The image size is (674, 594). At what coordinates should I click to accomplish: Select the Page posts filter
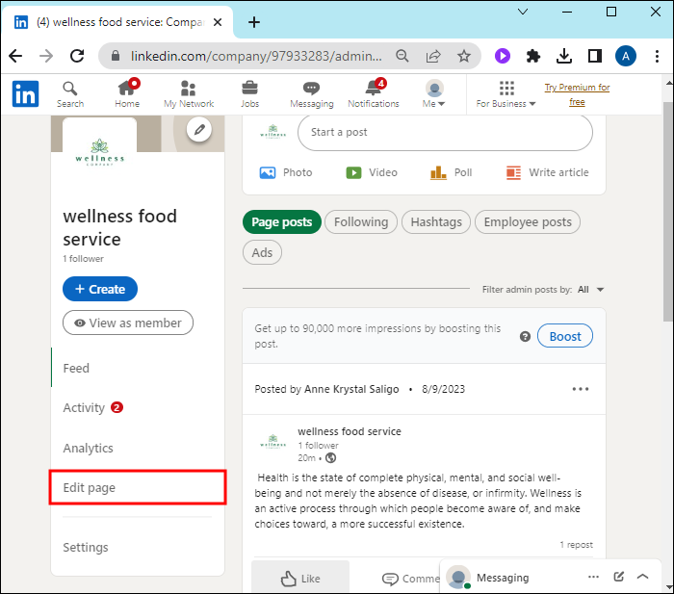click(x=282, y=222)
